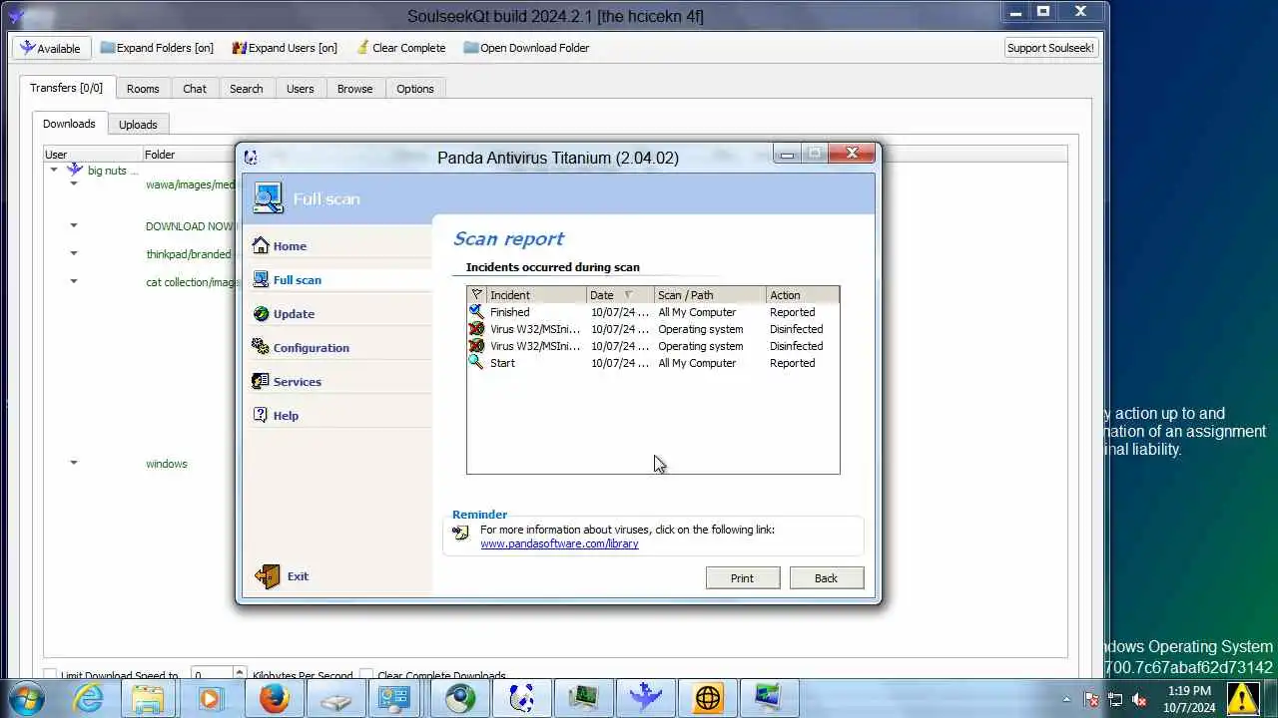Open Services in the Panda sidebar

pos(287,382)
